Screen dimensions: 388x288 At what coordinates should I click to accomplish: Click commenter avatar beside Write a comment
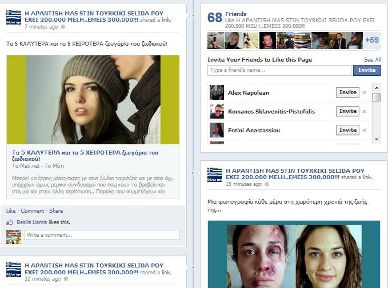coord(14,237)
